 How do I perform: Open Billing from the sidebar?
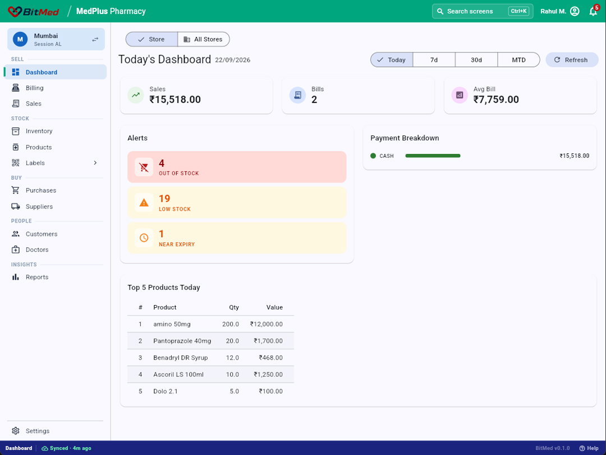tap(56, 88)
